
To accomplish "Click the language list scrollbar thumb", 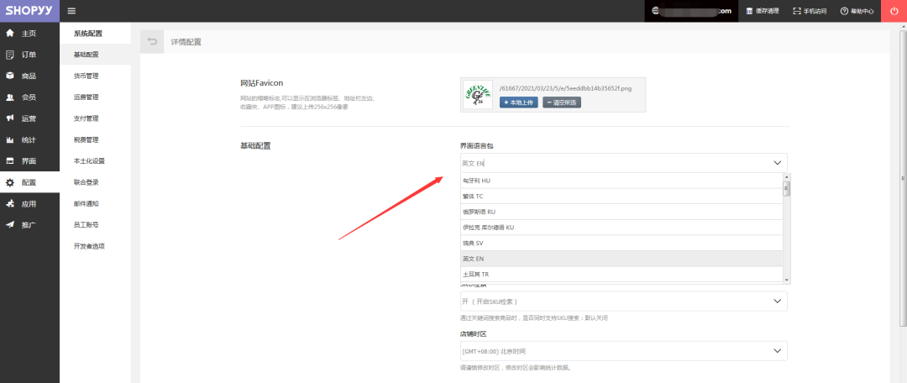I will [x=786, y=189].
